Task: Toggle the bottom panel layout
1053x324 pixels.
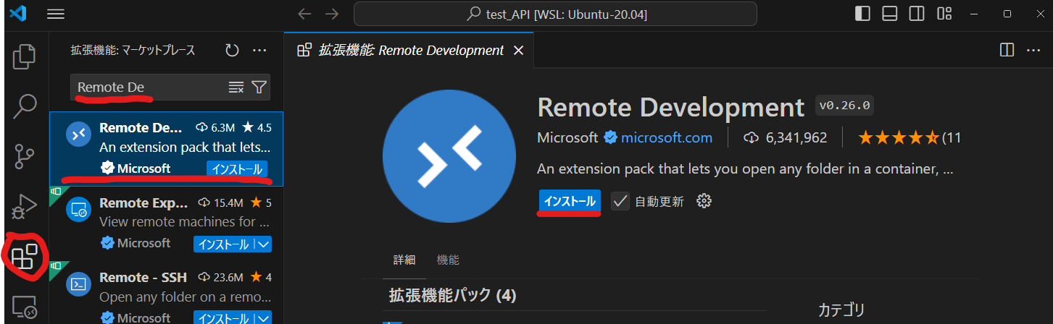Action: tap(890, 14)
